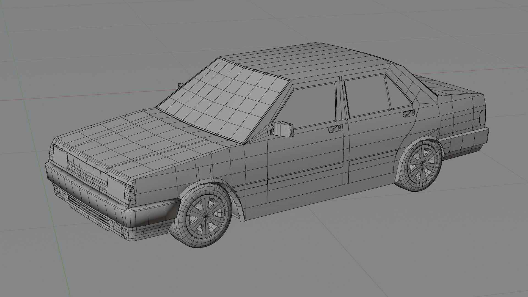Select the front grille of the car
This screenshot has width=528, height=297.
point(87,173)
